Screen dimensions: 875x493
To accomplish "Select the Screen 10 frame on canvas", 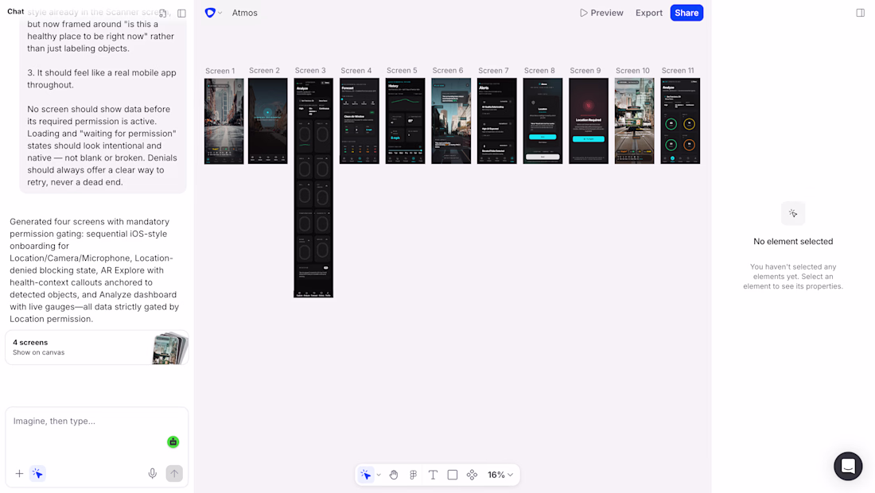I will pyautogui.click(x=634, y=121).
